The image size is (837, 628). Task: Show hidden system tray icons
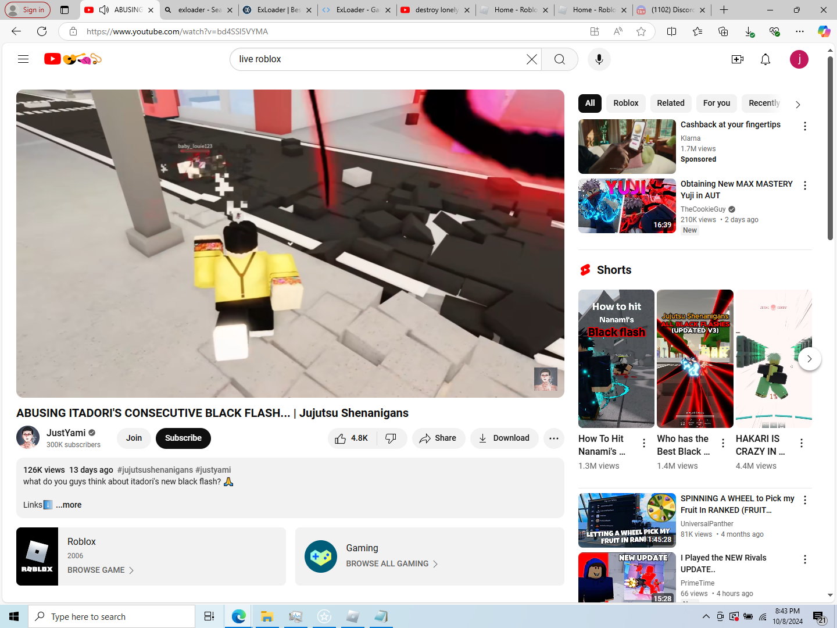click(706, 616)
